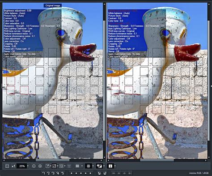Set view to x1 actual size
212x176 pixels.
(x=13, y=166)
